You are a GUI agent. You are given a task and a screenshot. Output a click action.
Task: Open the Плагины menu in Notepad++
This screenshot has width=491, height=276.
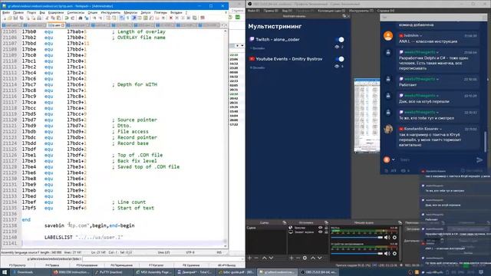point(160,12)
